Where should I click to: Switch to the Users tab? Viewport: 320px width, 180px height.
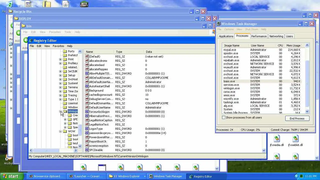click(289, 36)
